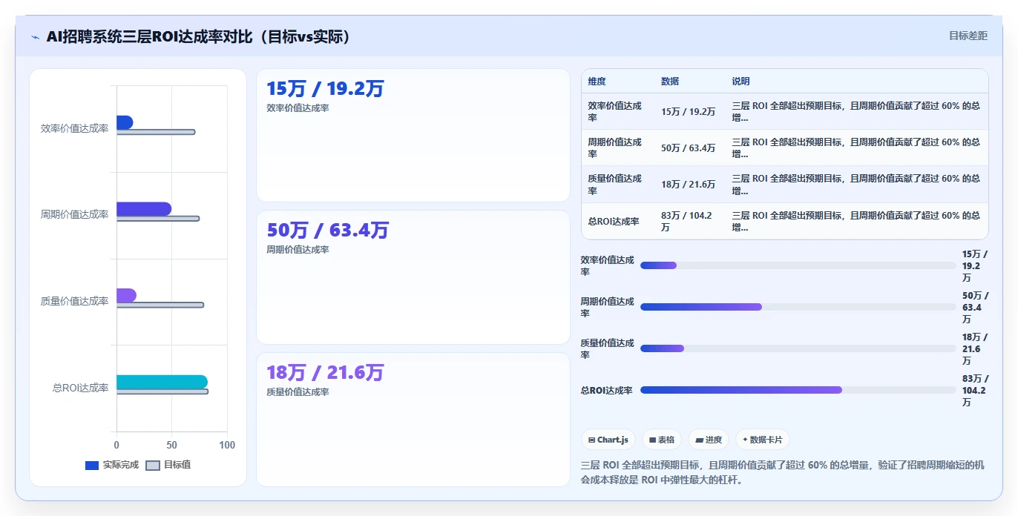
Task: Click the cyan 总ROI达成率 actual bar
Action: point(162,382)
